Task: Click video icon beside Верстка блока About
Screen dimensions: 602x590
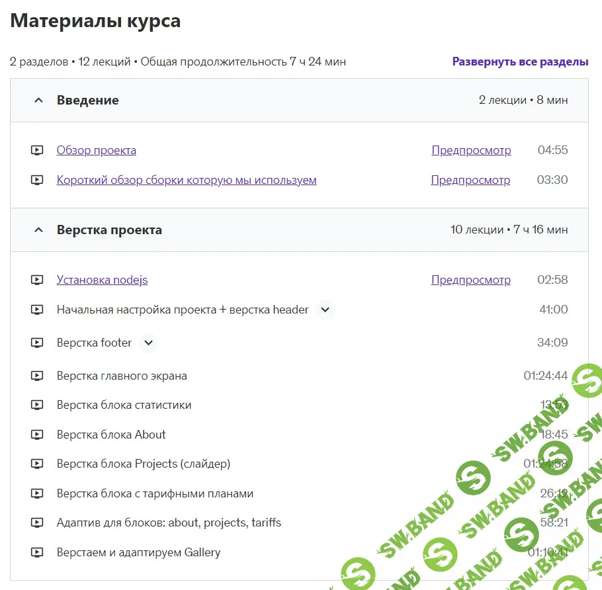Action: 37,435
